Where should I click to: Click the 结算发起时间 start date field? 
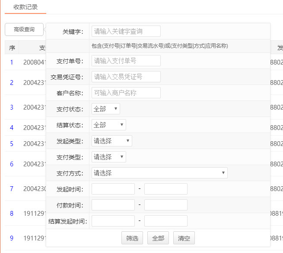[113, 221]
